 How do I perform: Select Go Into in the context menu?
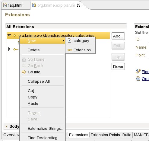43,72
